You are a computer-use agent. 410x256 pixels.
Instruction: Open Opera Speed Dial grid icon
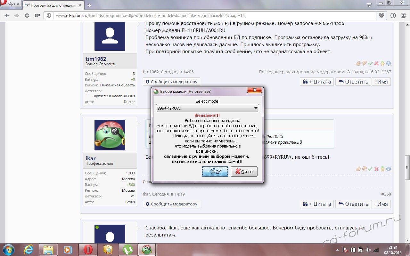(x=37, y=15)
